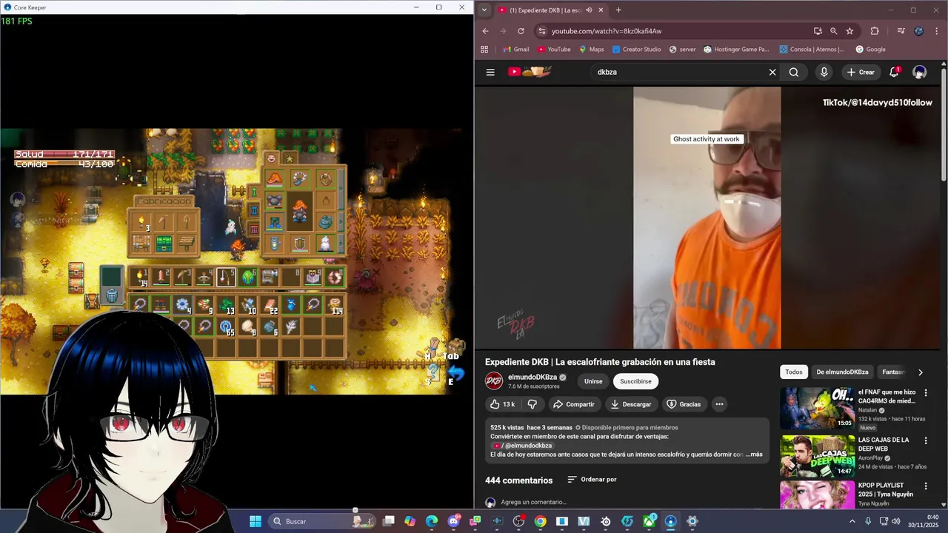This screenshot has height=533, width=948.
Task: Click the Gracias button
Action: (684, 404)
